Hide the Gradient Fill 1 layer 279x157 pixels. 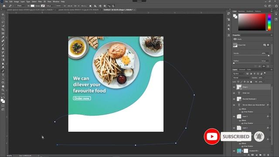234,151
